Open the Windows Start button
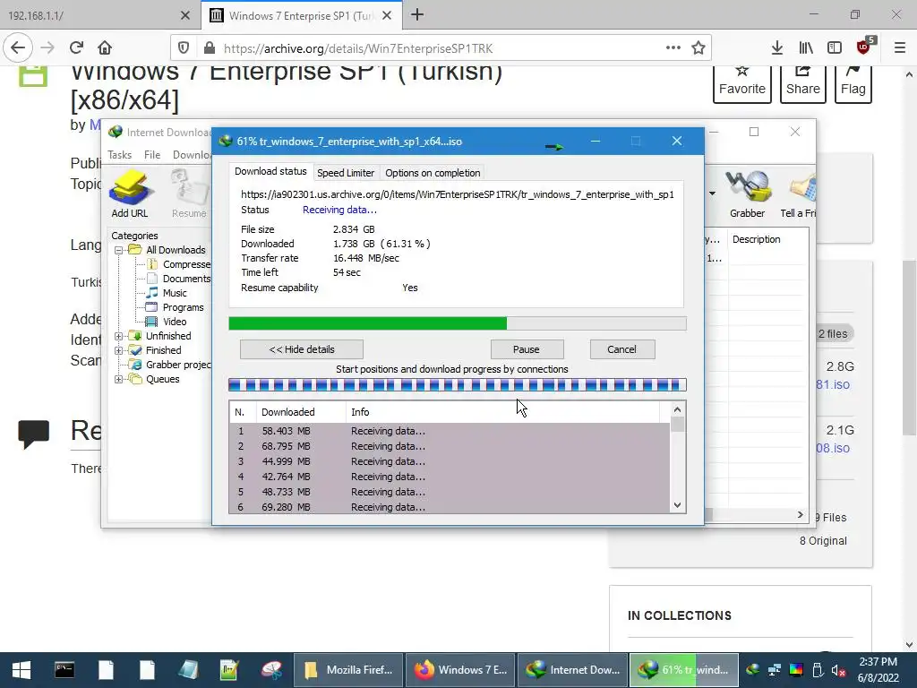The width and height of the screenshot is (917, 688). click(21, 670)
